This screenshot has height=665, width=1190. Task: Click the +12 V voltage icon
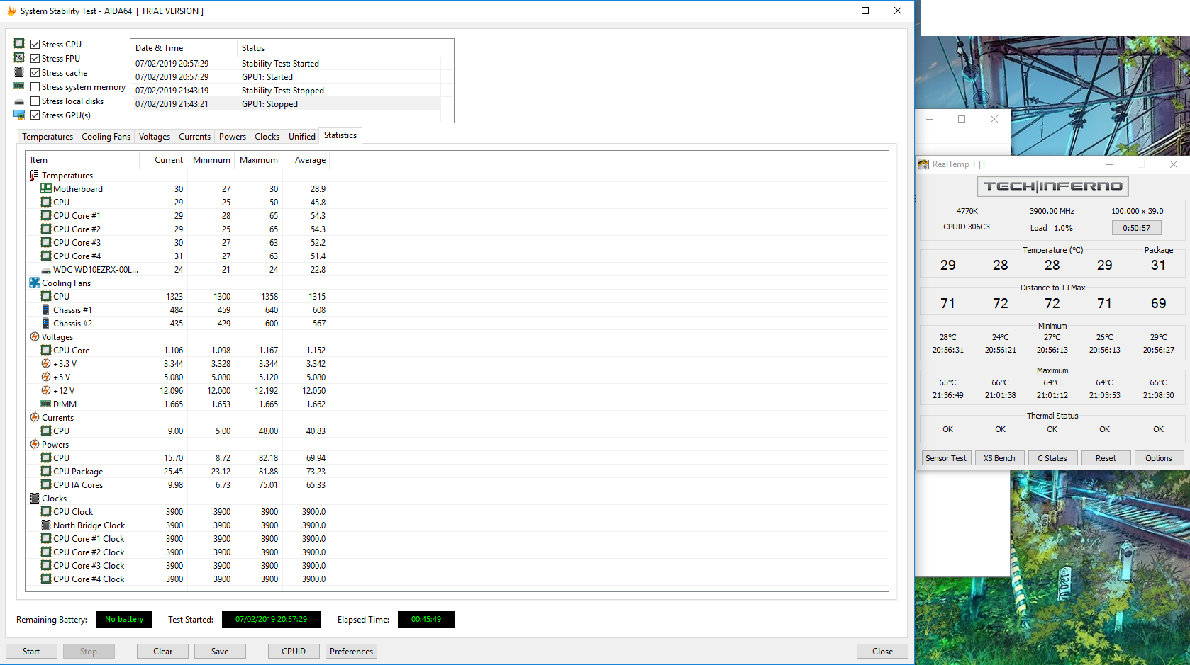click(46, 390)
